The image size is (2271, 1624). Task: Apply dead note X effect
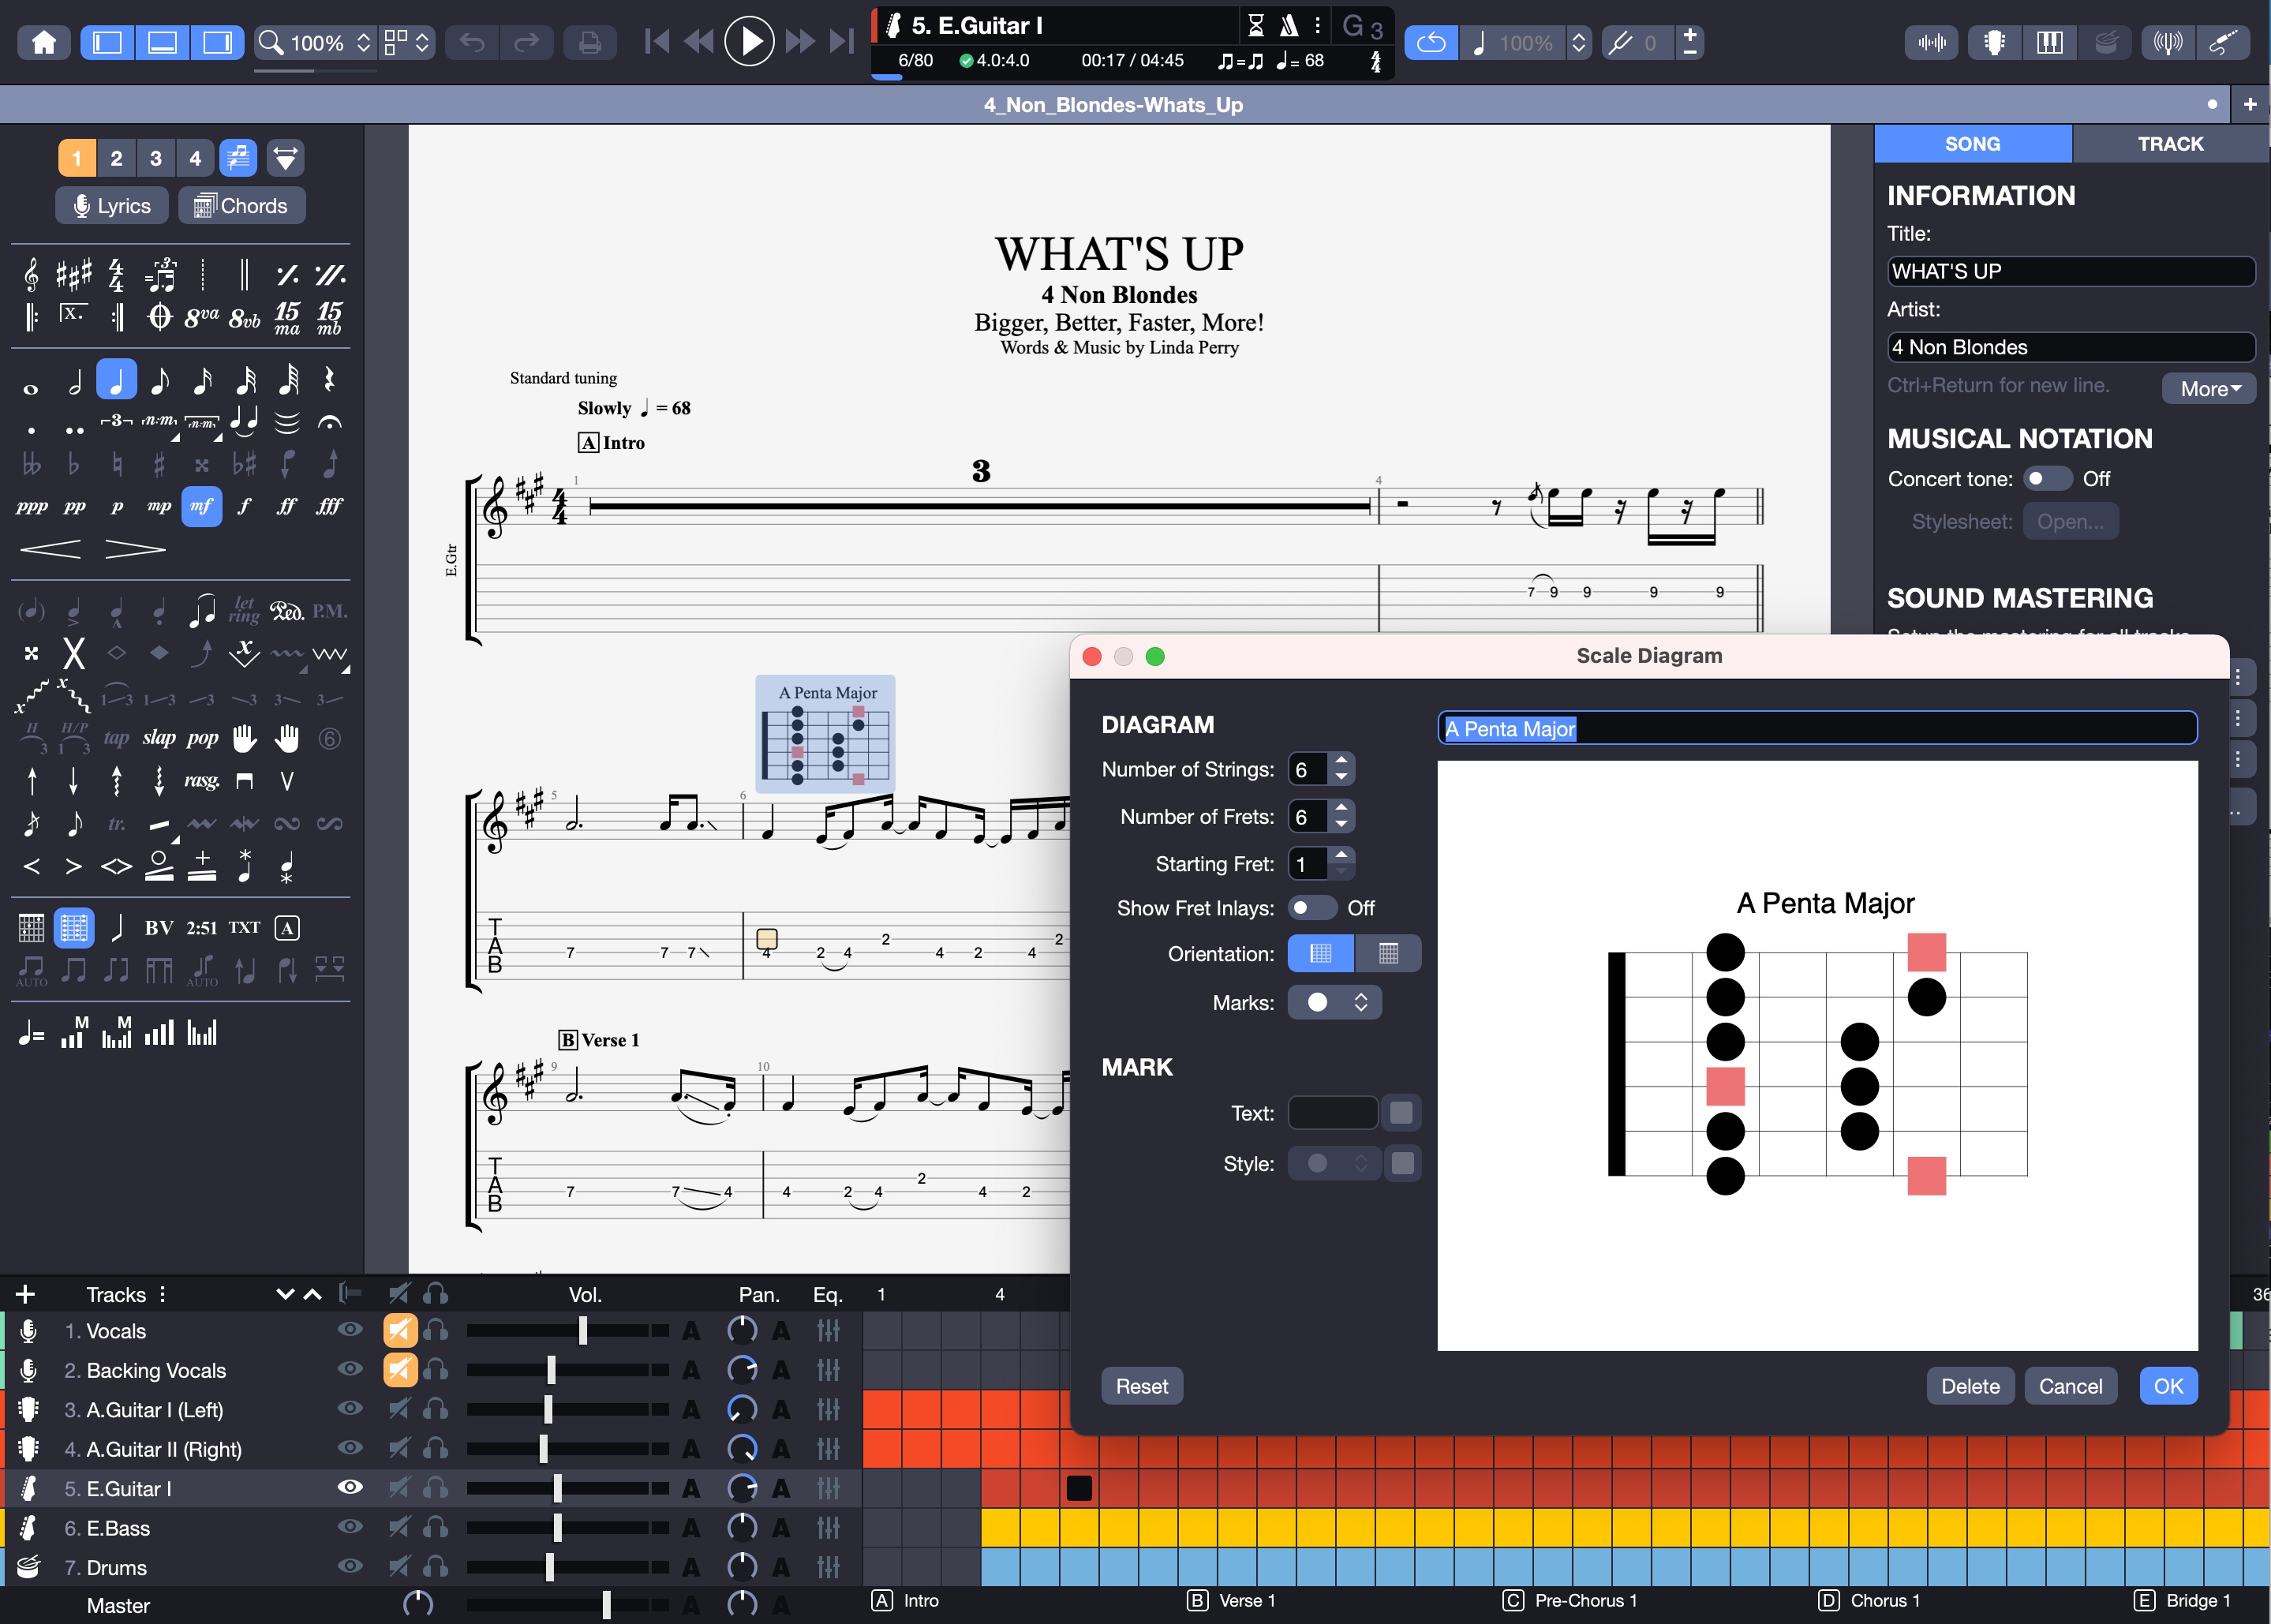pyautogui.click(x=74, y=654)
